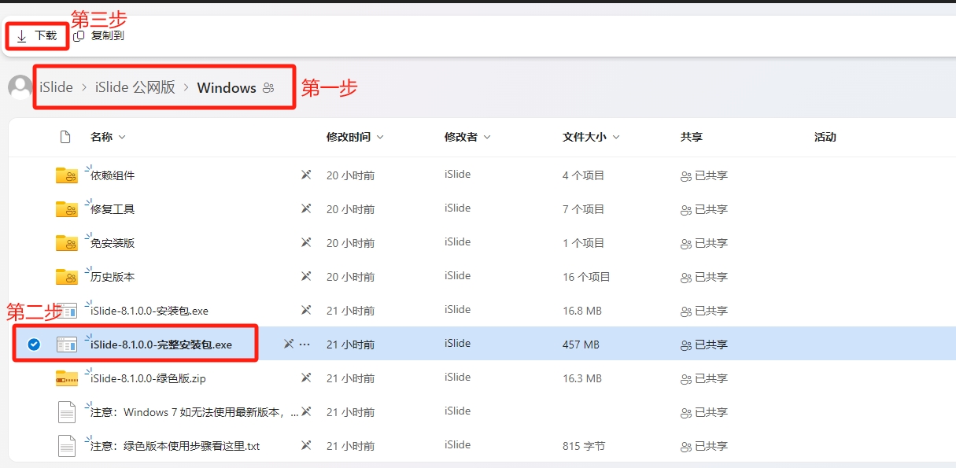
Task: Click the iSlide-8.1.0.0-安装包.exe file icon
Action: click(x=67, y=311)
